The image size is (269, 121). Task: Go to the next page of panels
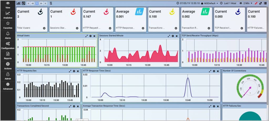point(41,3)
